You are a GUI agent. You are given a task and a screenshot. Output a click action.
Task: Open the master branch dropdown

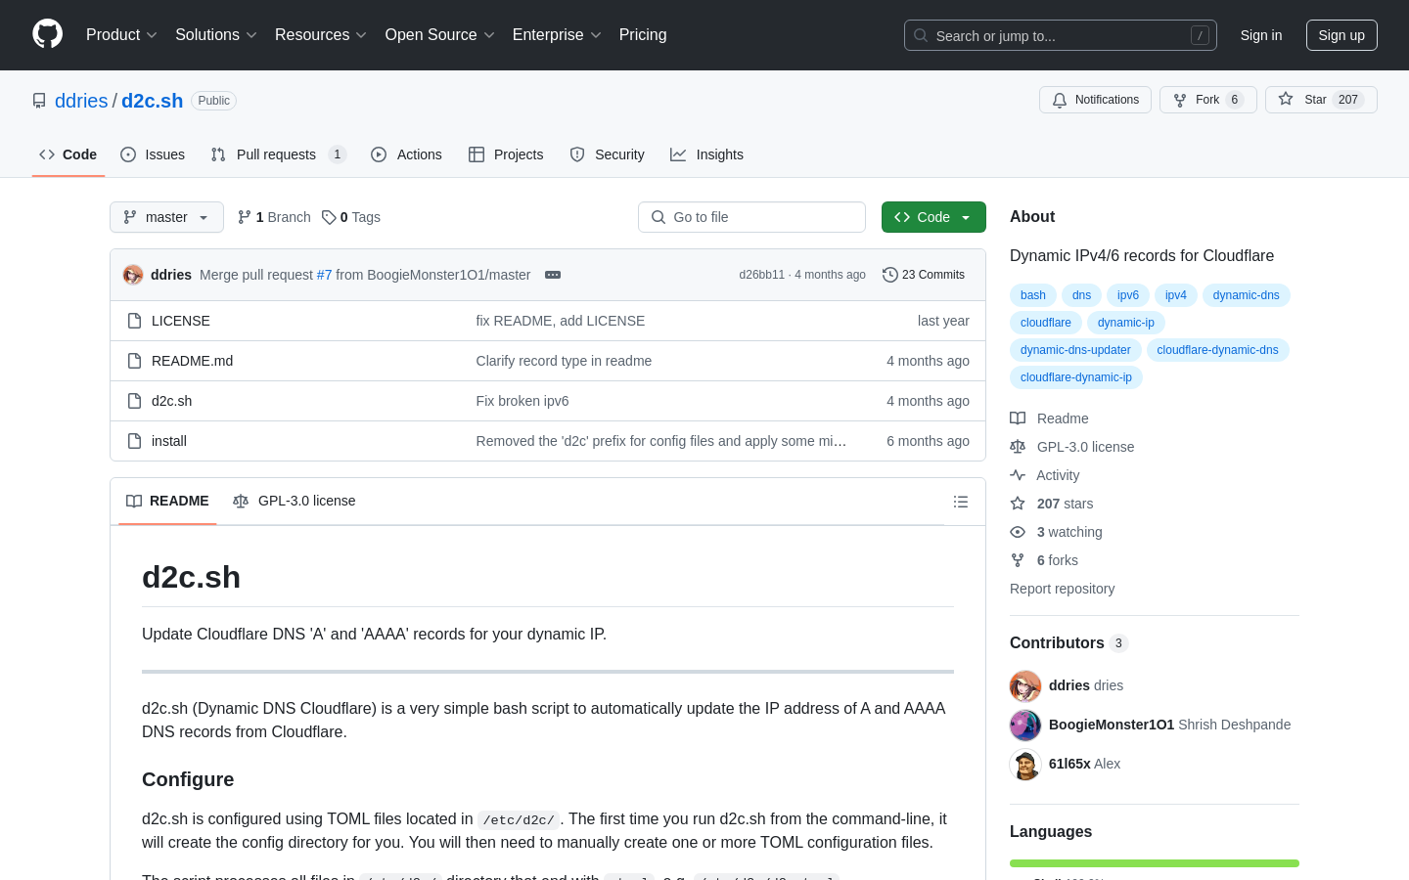click(x=166, y=217)
